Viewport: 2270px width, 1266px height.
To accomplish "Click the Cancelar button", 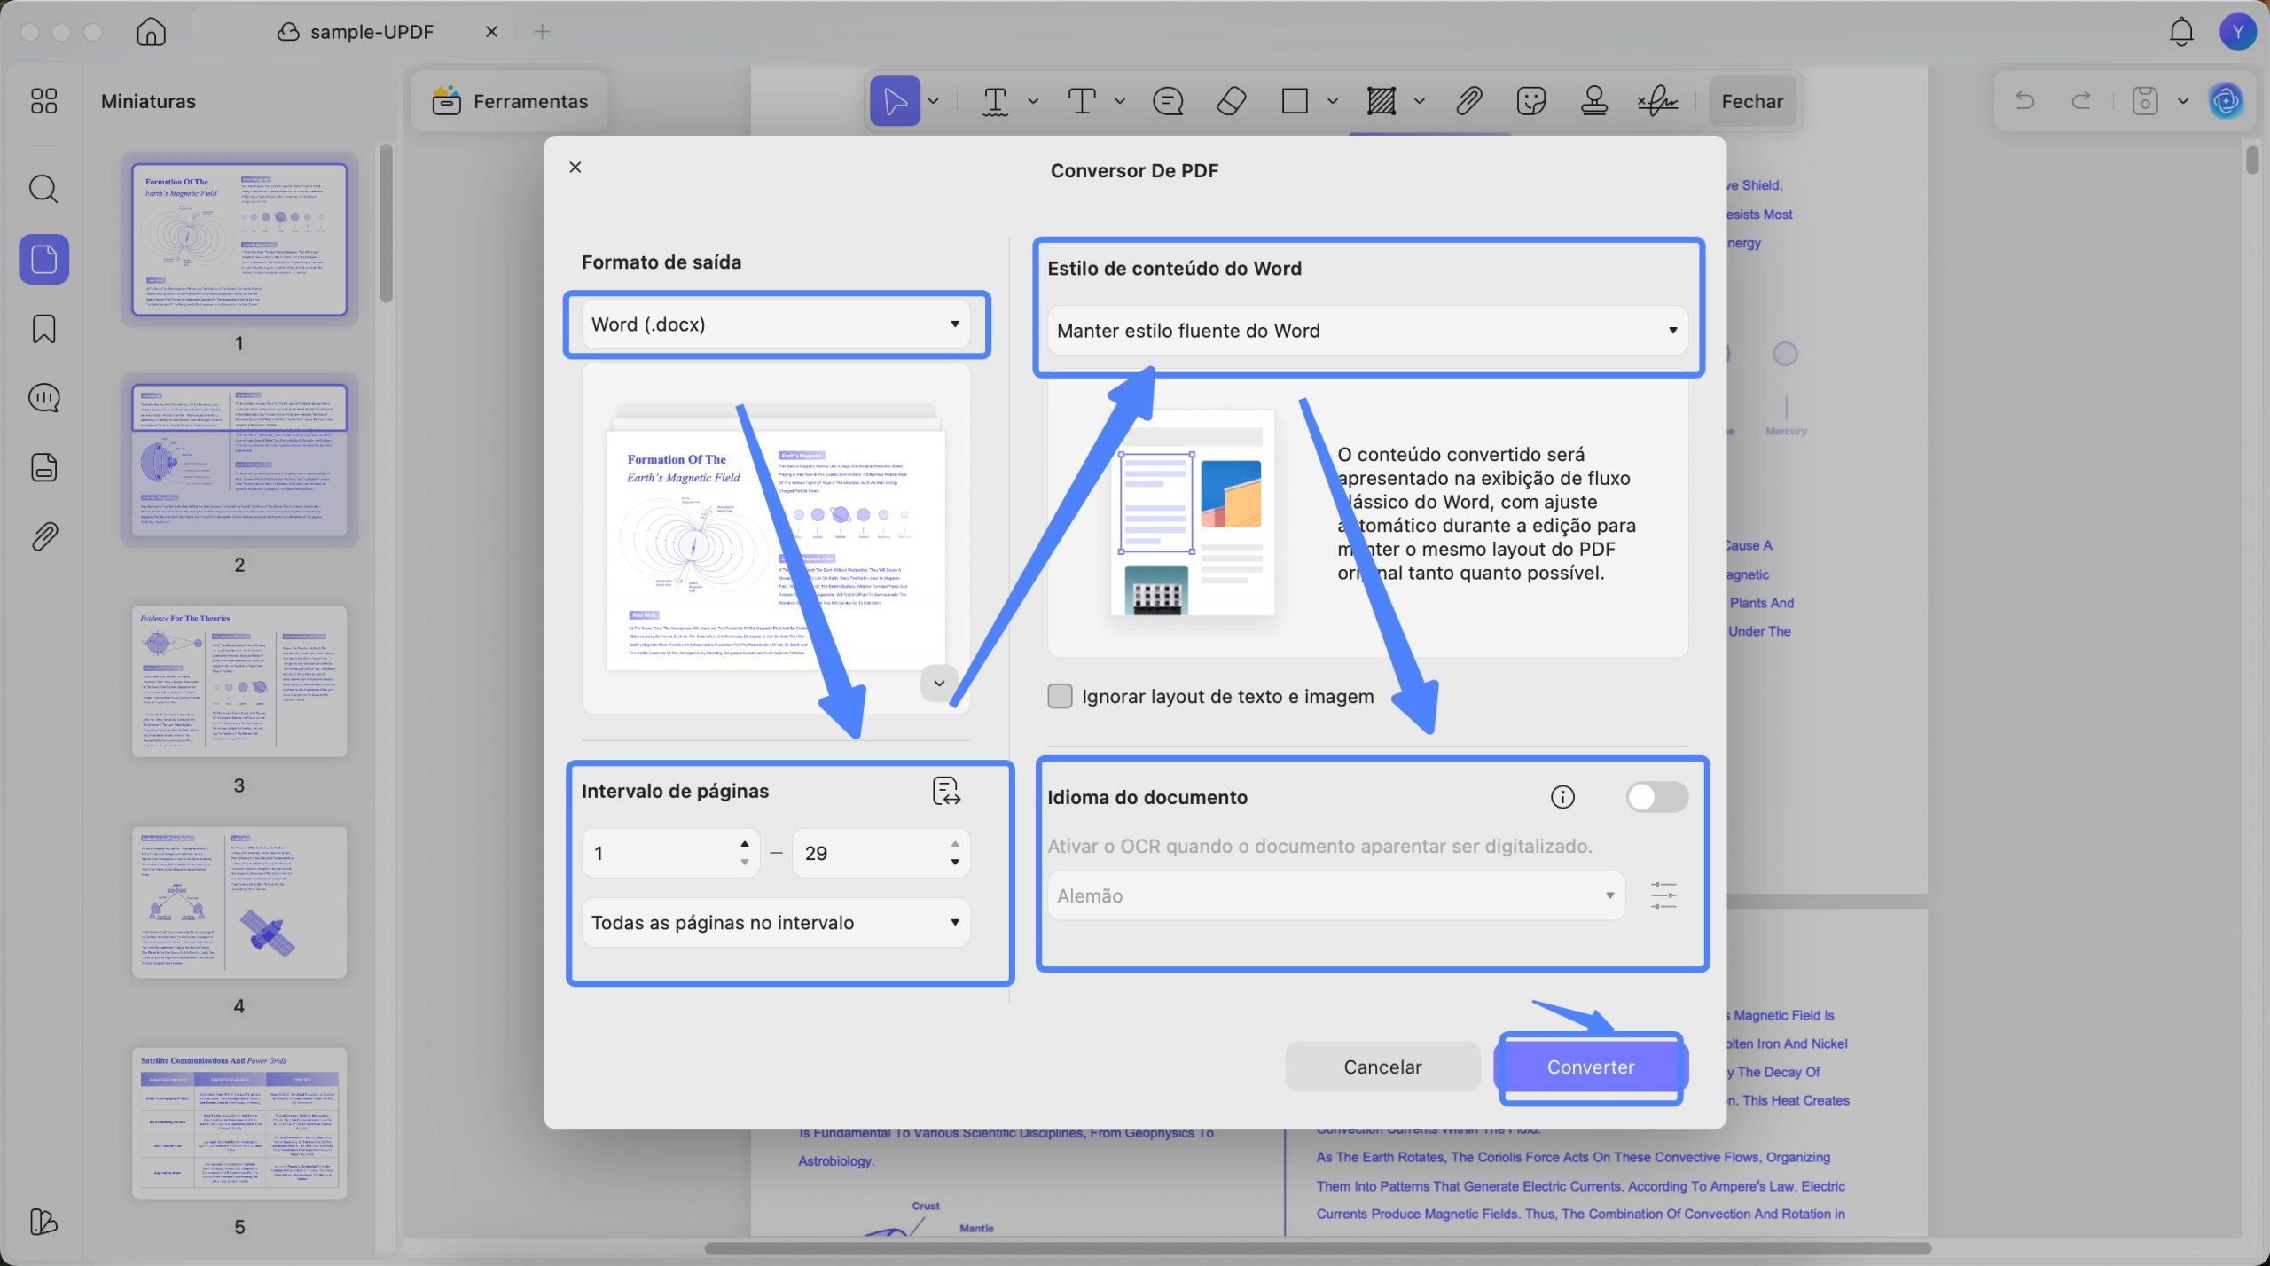I will click(1382, 1067).
